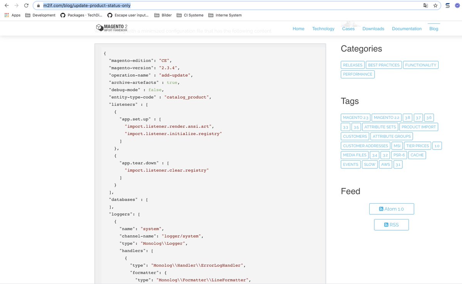Open the Apps grid shortcut in bookmarks bar
Screen dimensions: 462x284
pos(12,15)
